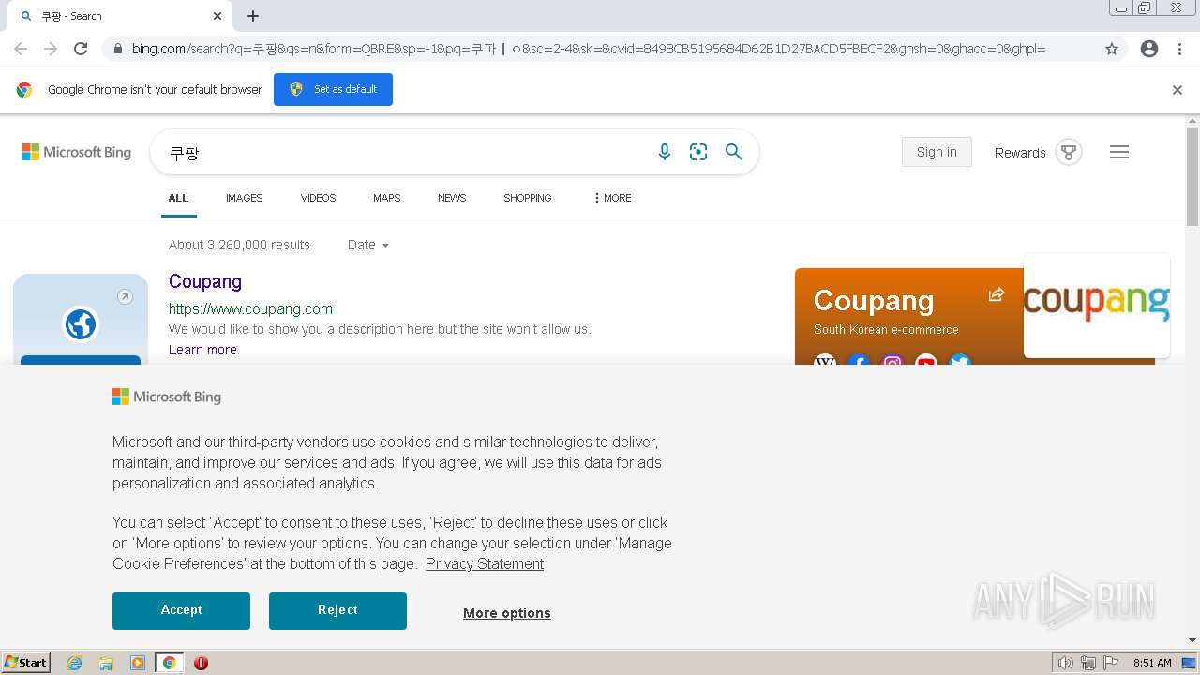Accept cookies in the consent banner

(181, 610)
